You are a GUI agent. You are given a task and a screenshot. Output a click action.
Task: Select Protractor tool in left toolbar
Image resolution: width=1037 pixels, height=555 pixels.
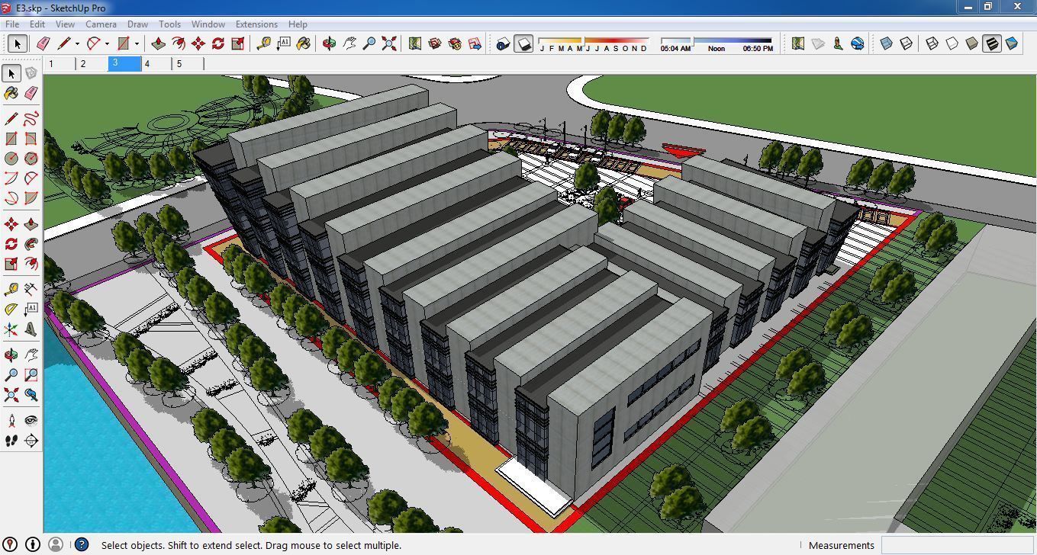point(11,309)
